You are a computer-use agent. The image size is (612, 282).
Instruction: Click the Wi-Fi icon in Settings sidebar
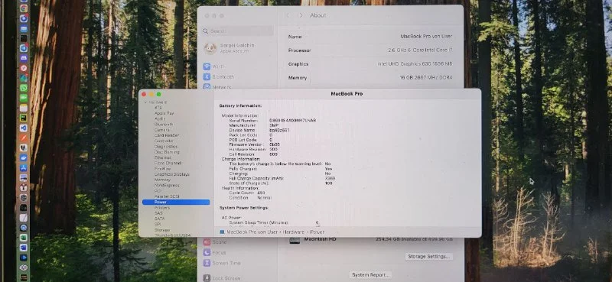[207, 66]
